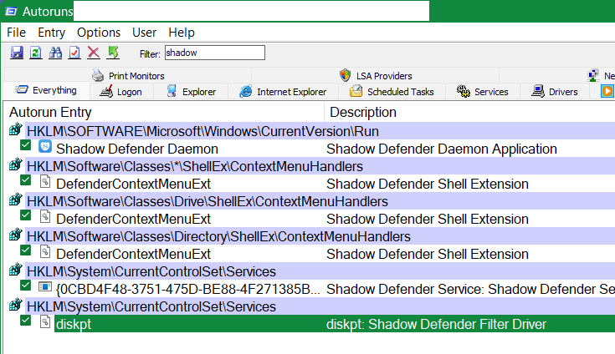Click the Autoruns title bar icon
The image size is (615, 354).
tap(11, 12)
